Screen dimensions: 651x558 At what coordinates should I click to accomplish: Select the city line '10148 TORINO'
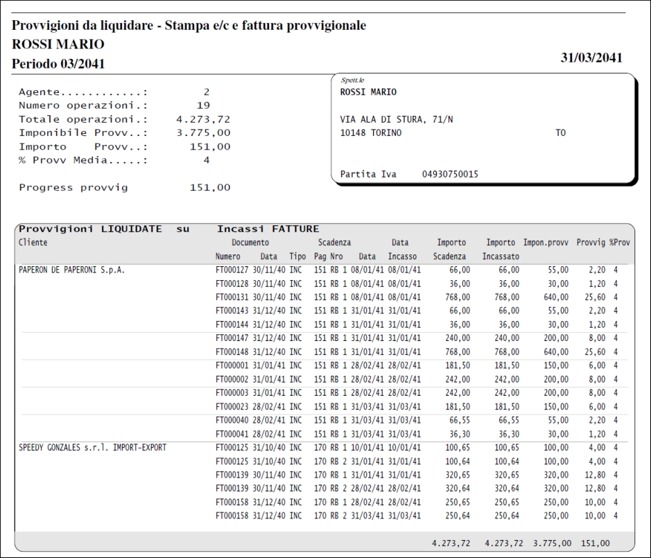tap(371, 133)
